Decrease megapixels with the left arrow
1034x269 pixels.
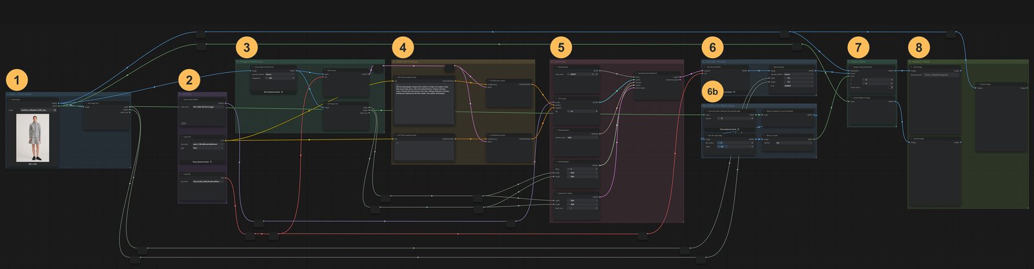click(x=267, y=78)
